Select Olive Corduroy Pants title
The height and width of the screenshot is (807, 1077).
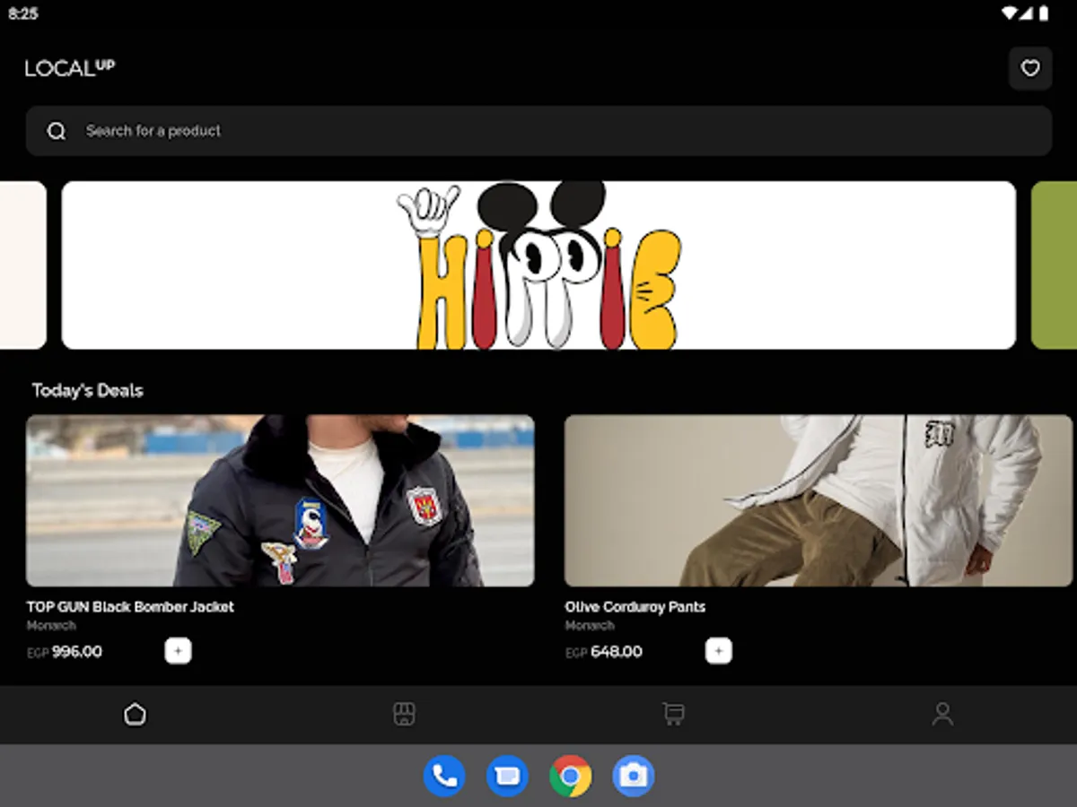click(635, 607)
